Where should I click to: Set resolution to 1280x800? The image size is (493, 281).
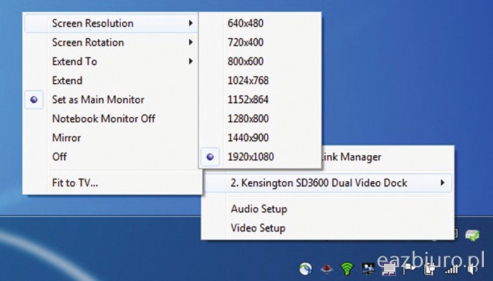(260, 119)
